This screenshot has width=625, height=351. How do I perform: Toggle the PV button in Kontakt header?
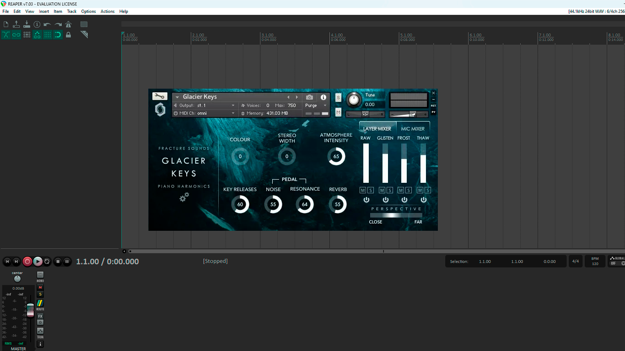433,112
